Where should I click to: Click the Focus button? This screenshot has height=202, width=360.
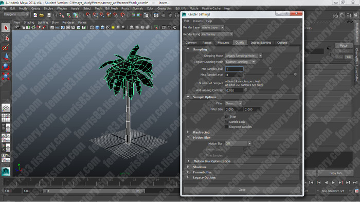(x=344, y=45)
